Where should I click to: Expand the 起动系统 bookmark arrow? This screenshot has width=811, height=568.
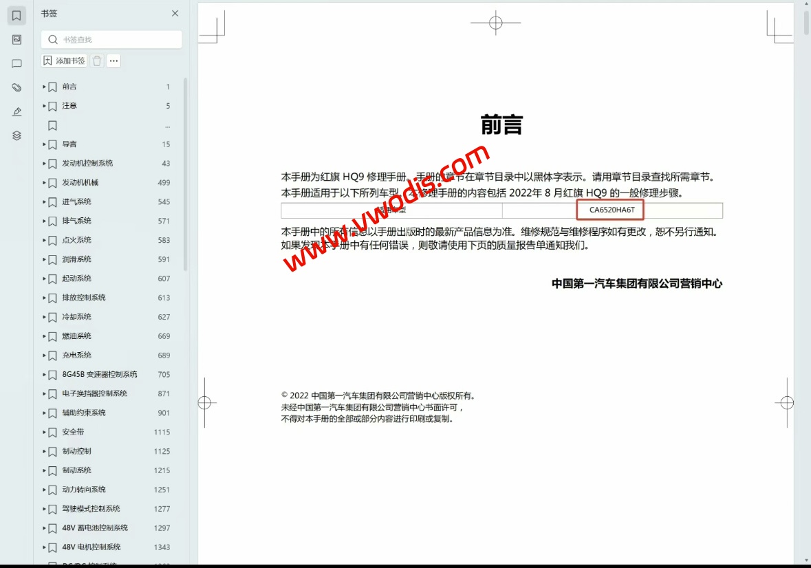[x=44, y=278]
